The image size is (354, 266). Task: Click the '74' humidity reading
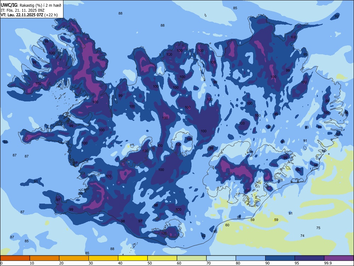(302, 236)
